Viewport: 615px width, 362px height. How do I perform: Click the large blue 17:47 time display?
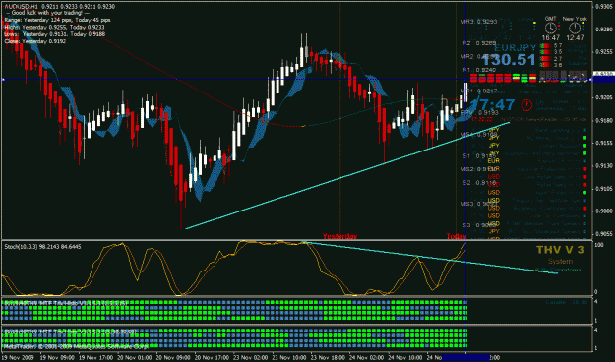click(x=493, y=105)
